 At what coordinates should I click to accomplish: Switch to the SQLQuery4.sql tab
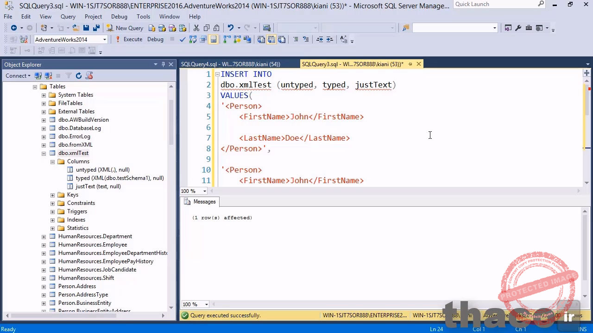pyautogui.click(x=230, y=64)
